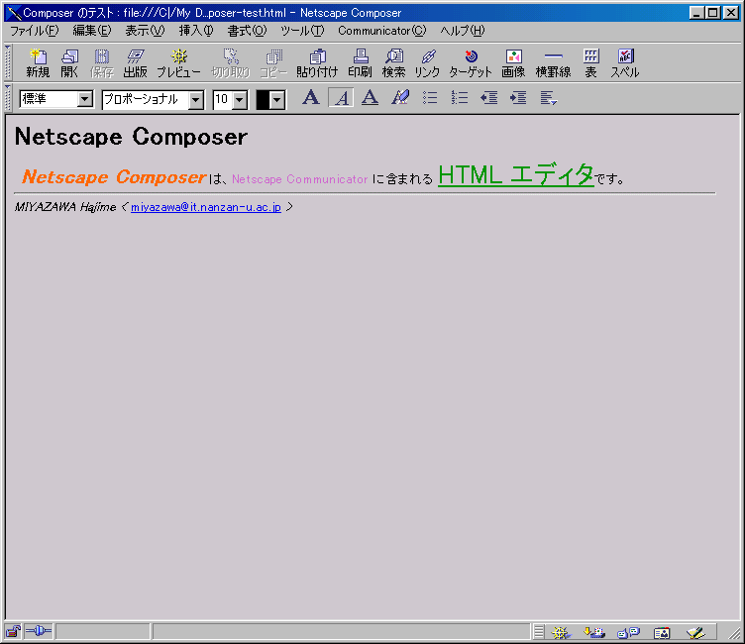The width and height of the screenshot is (745, 644).
Task: Toggle underline text formatting
Action: tap(371, 98)
